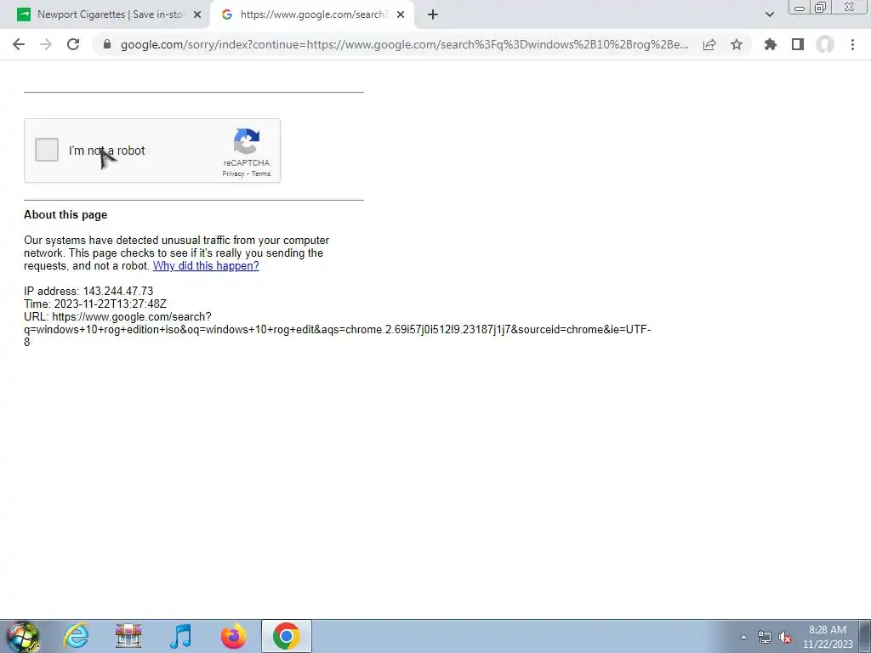This screenshot has width=871, height=653.
Task: Launch Internet Explorer from the taskbar
Action: coord(76,636)
